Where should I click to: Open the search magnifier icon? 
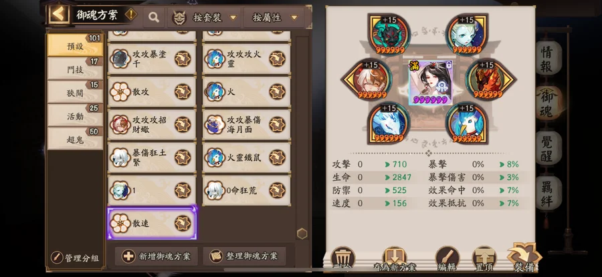(x=154, y=17)
